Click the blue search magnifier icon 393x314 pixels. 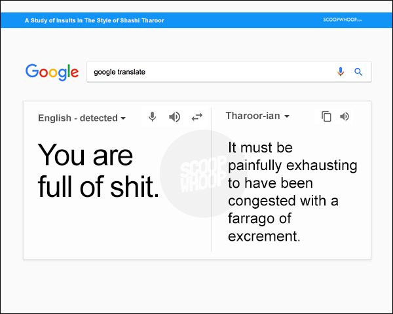(358, 72)
